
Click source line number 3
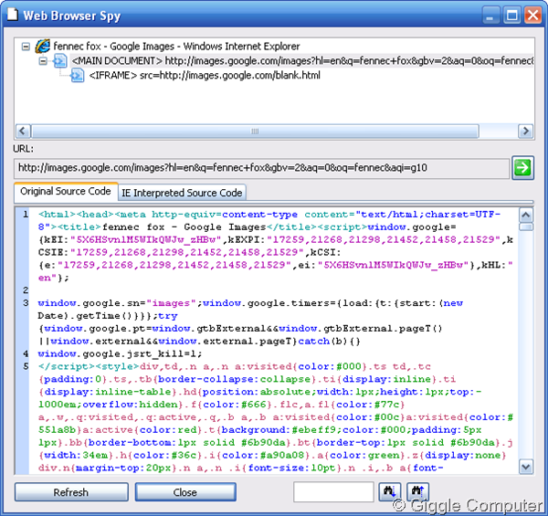(26, 302)
